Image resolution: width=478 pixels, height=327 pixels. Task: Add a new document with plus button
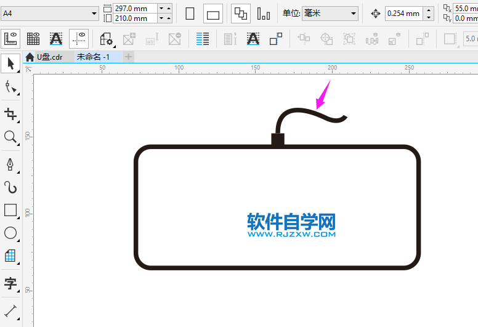128,57
